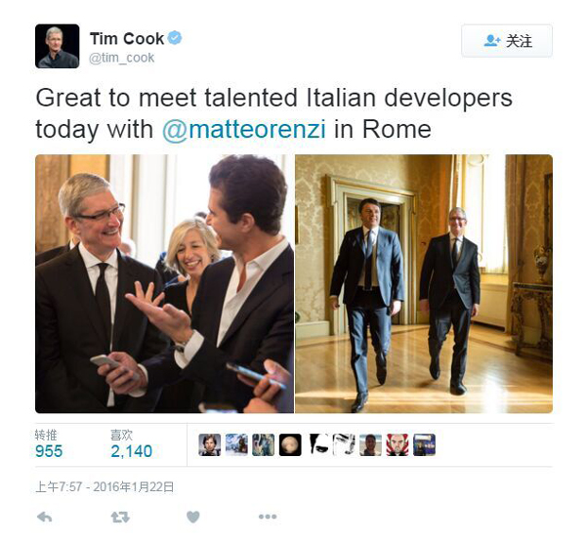Open the @matteorenzi mention link
This screenshot has width=586, height=543.
click(x=244, y=129)
